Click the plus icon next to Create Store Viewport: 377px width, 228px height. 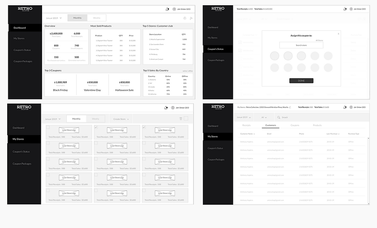[128, 119]
